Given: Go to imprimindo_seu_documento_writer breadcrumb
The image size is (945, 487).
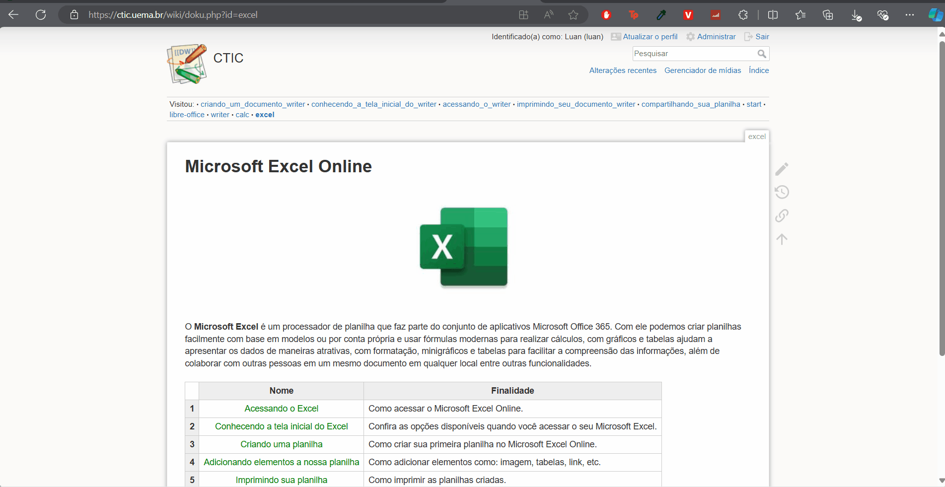Looking at the screenshot, I should (x=576, y=104).
